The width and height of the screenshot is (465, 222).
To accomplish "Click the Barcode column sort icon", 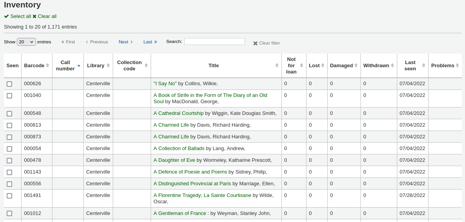I will [47, 66].
